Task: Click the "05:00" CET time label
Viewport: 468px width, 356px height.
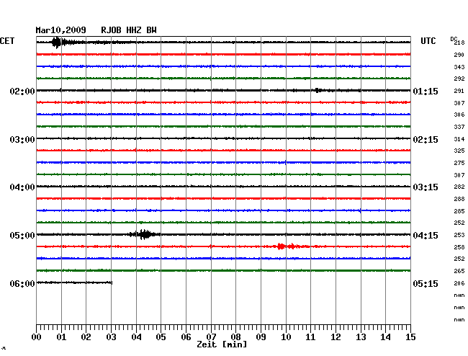Action: pos(22,236)
